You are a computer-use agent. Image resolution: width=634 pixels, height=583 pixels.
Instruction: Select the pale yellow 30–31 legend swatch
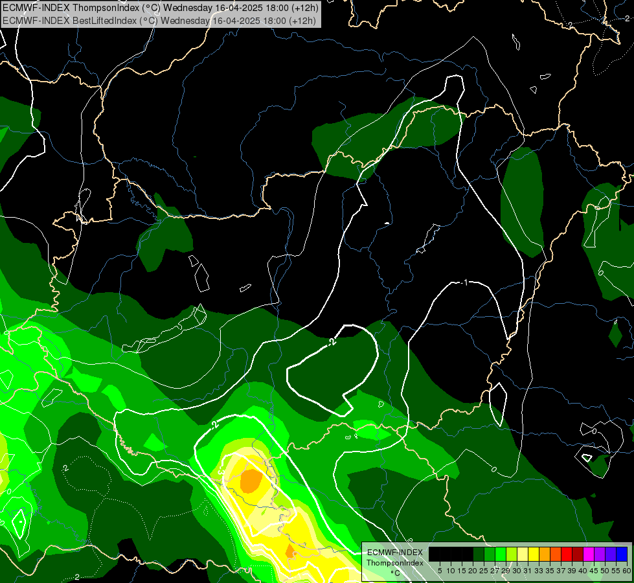tap(523, 554)
